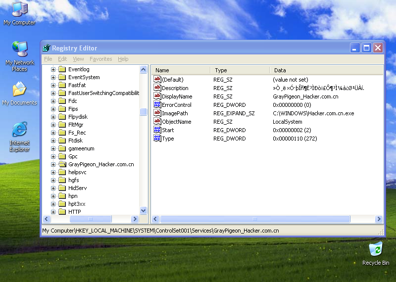
Task: Click the HTTP folder icon
Action: click(x=62, y=212)
